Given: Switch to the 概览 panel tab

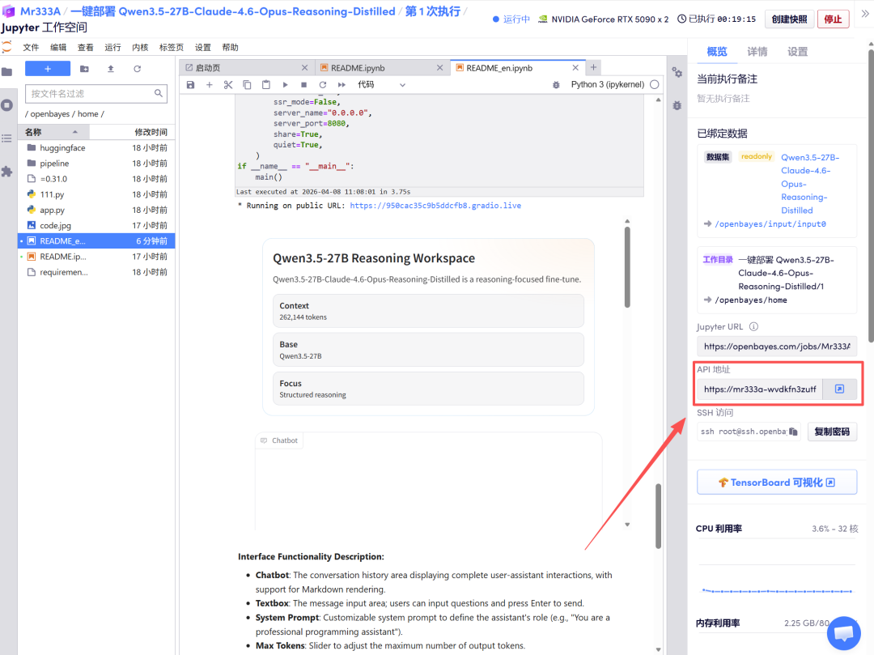Looking at the screenshot, I should (717, 52).
